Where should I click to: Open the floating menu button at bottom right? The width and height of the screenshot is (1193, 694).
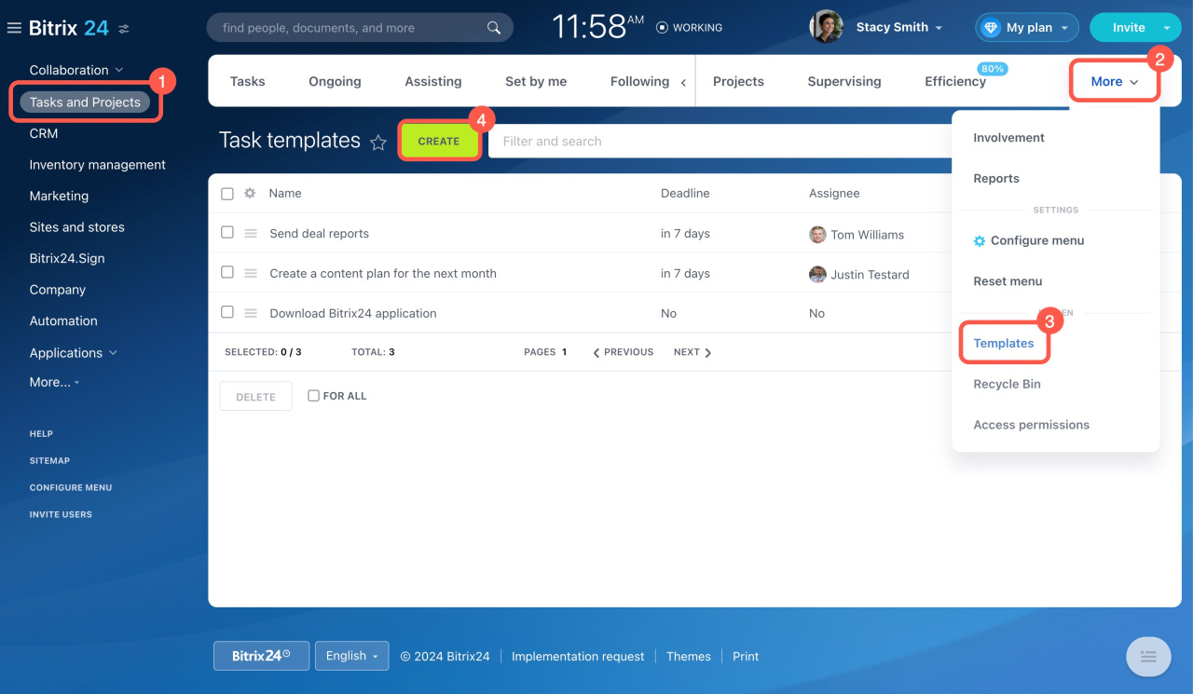point(1149,657)
